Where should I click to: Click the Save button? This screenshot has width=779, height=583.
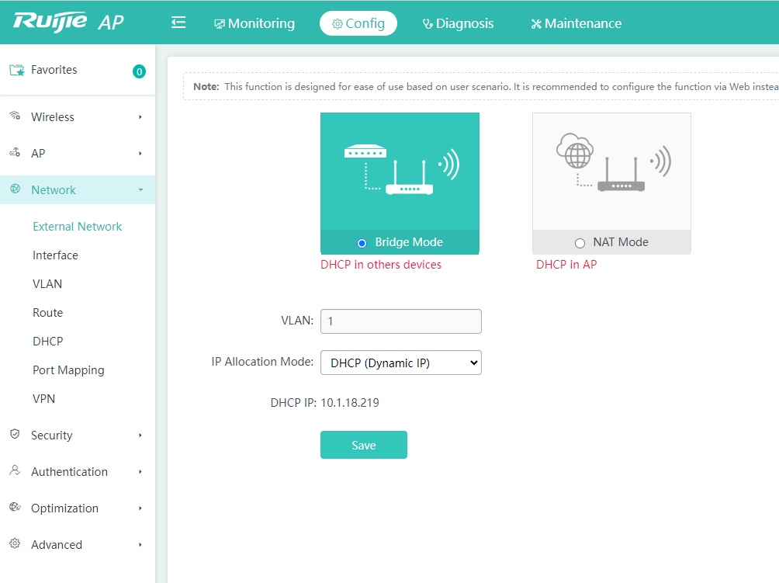[x=363, y=445]
